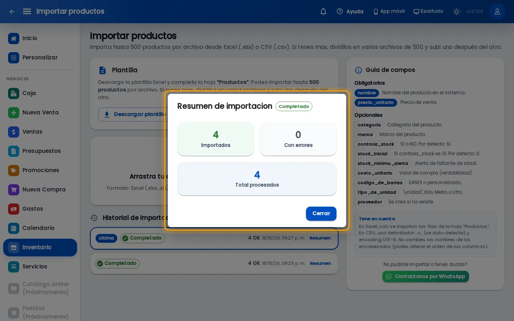The image size is (514, 321).
Task: Click the Guia de campos info icon
Action: point(359,70)
